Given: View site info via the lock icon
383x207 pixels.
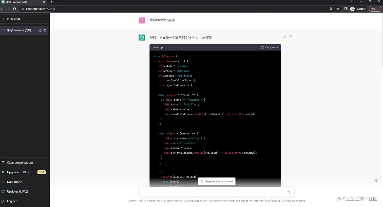Looking at the screenshot, I should [x=23, y=9].
